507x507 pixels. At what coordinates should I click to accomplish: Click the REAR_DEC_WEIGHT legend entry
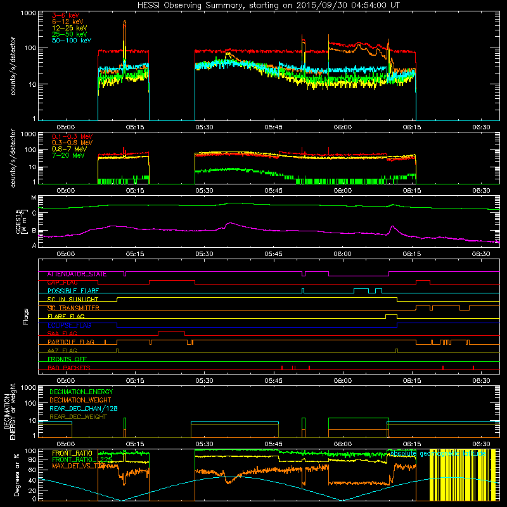[x=78, y=417]
